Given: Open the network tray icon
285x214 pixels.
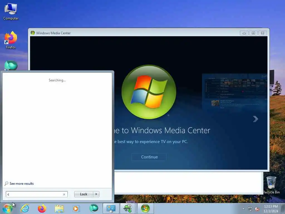Looking at the screenshot, I should [250, 209].
